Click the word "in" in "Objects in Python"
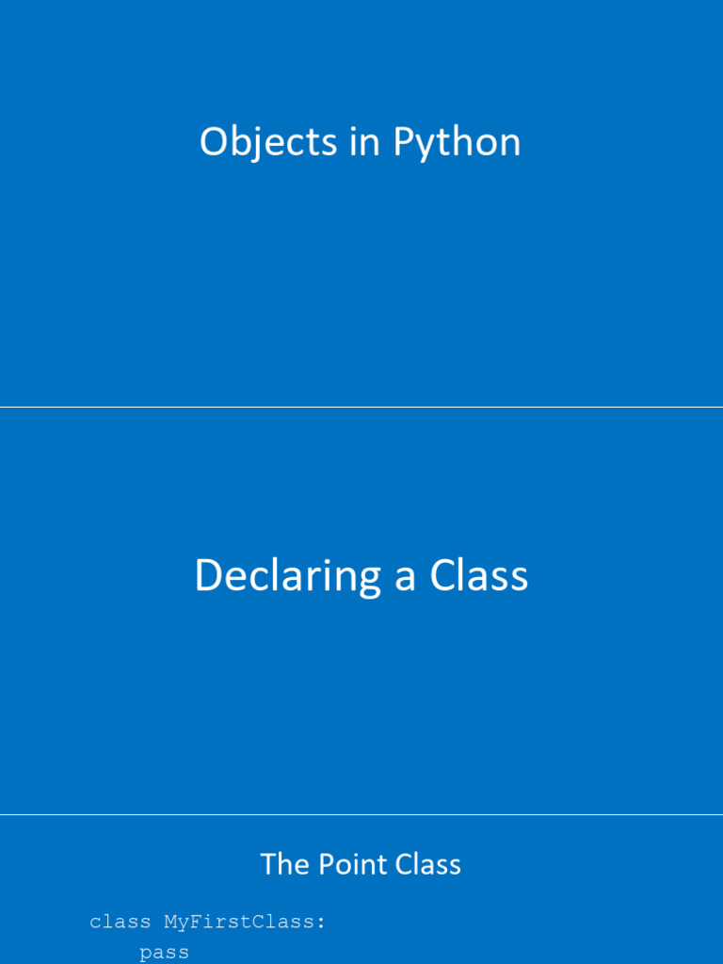The image size is (723, 964). [364, 142]
